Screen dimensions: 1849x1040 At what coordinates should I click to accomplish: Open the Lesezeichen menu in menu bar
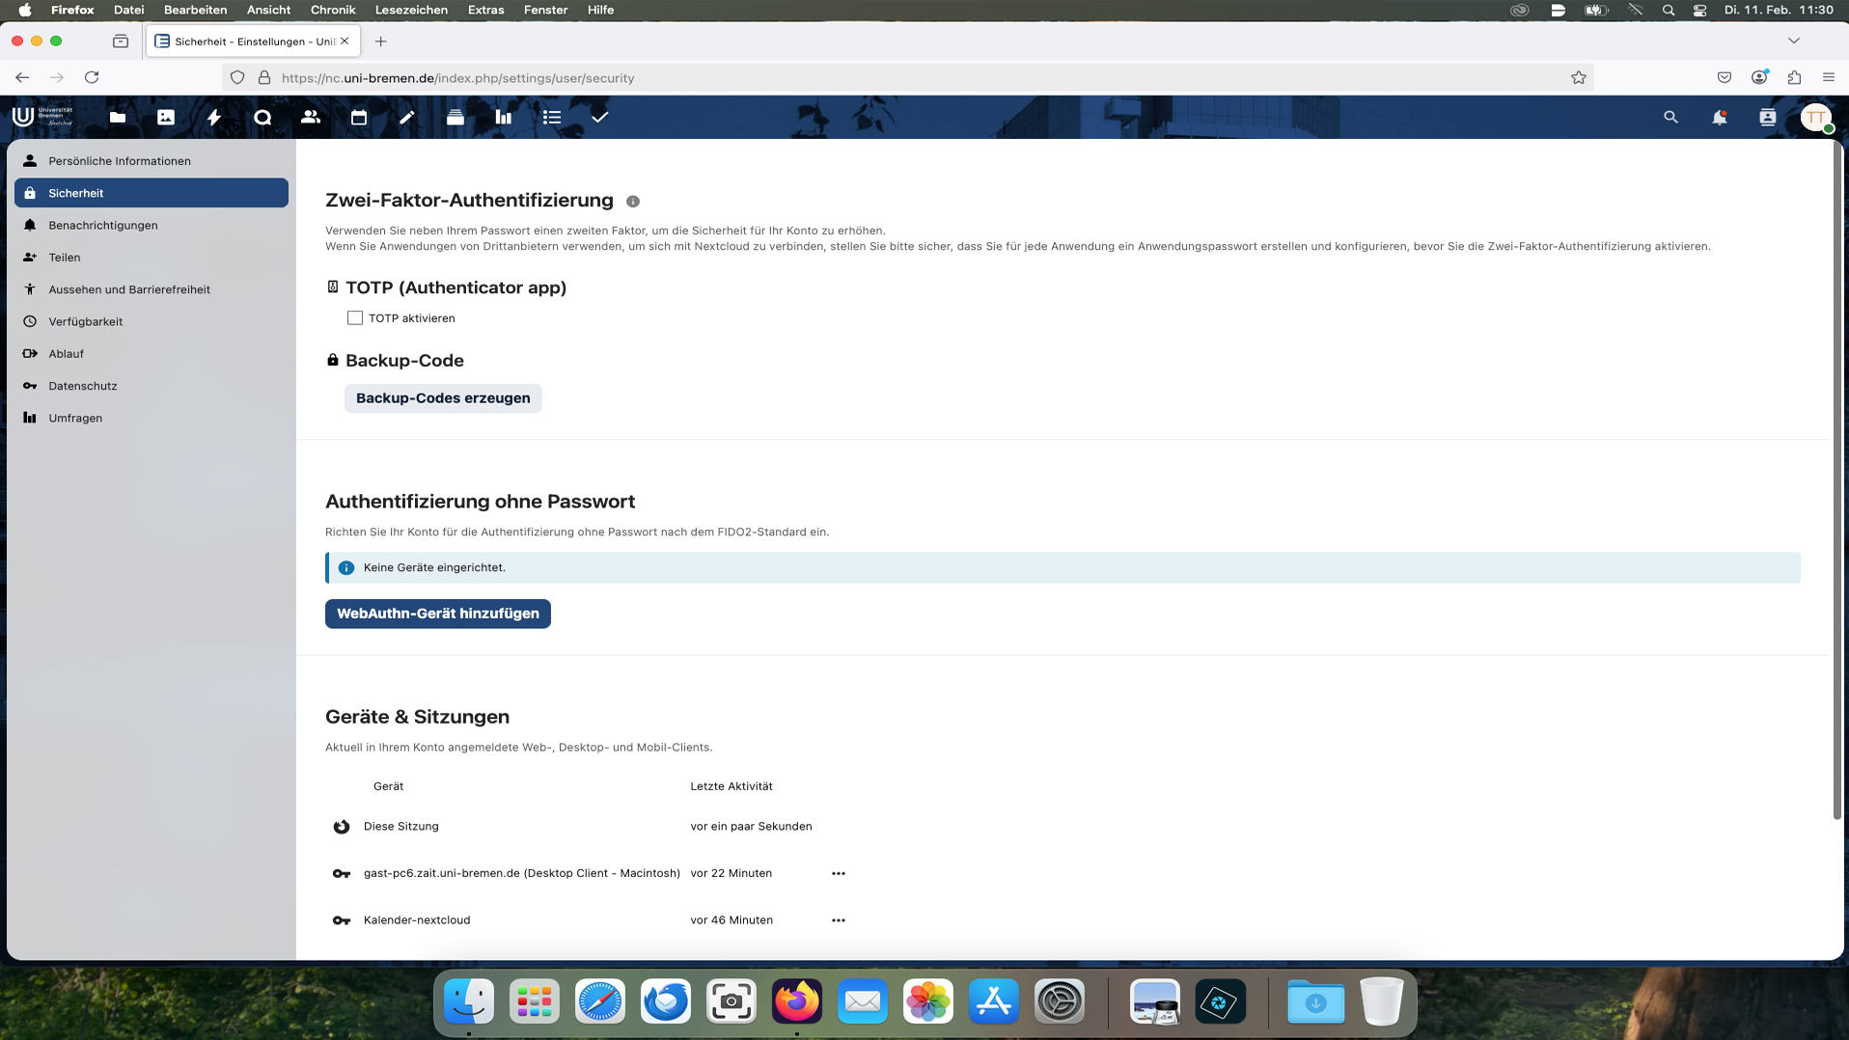[411, 10]
